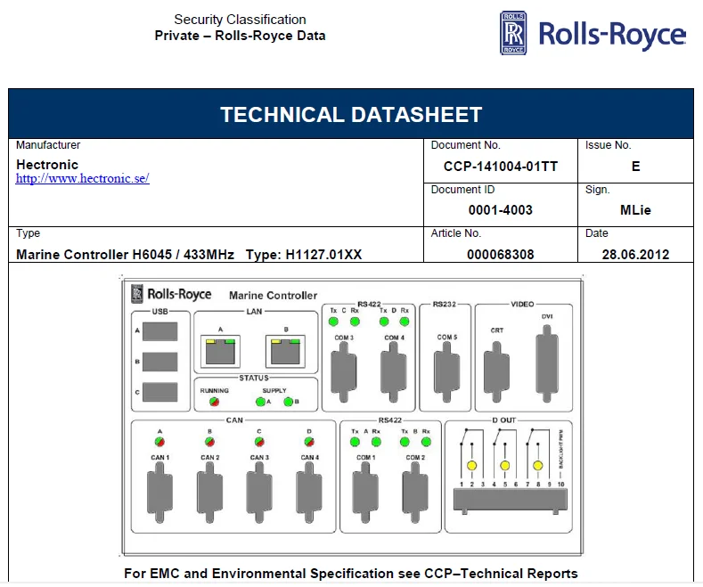Click the COM 3 Tx green LED
The width and height of the screenshot is (703, 587).
pos(333,322)
